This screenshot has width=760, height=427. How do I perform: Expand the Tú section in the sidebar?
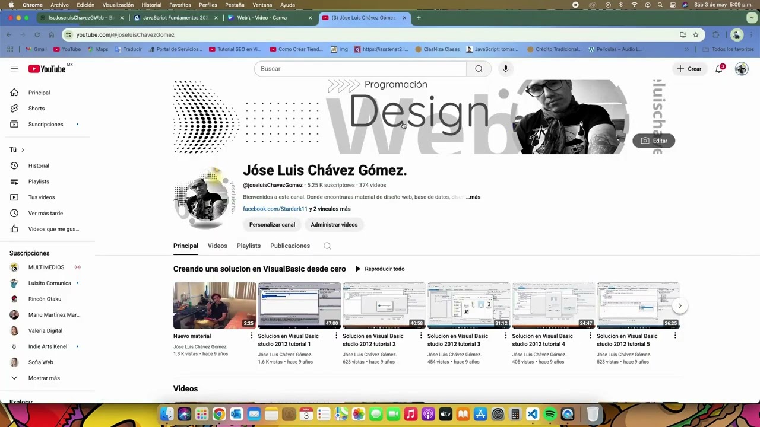point(17,150)
